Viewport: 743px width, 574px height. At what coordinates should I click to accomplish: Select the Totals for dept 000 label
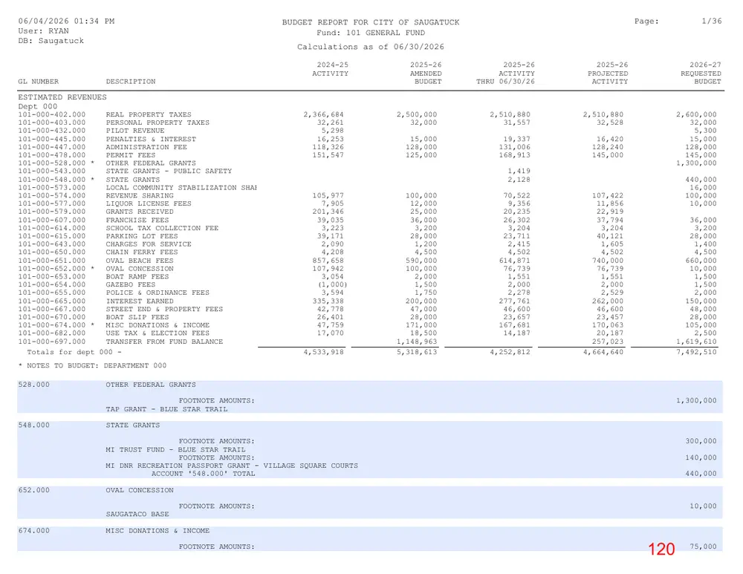click(74, 352)
